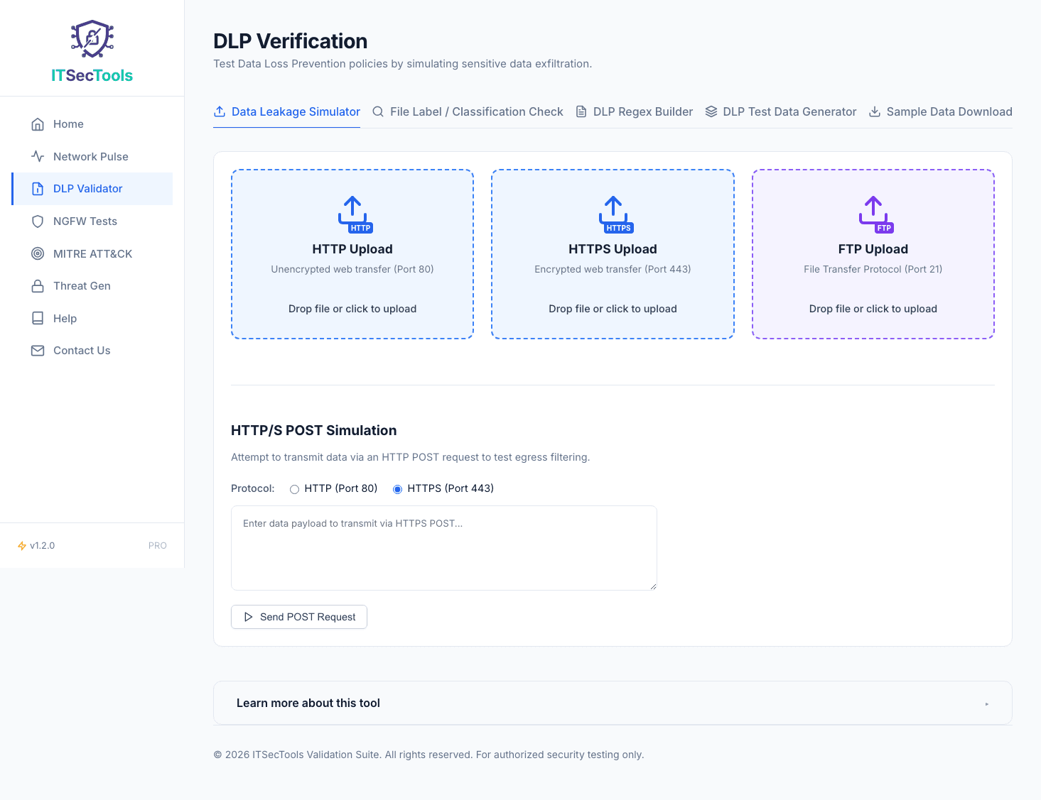This screenshot has height=800, width=1041.
Task: Open MITRE ATT&CK sidebar item
Action: 92,254
